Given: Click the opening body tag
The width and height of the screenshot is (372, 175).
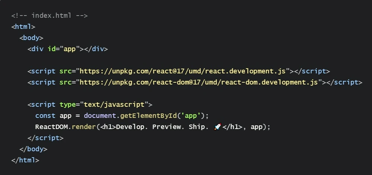Looking at the screenshot, I should pyautogui.click(x=31, y=38).
